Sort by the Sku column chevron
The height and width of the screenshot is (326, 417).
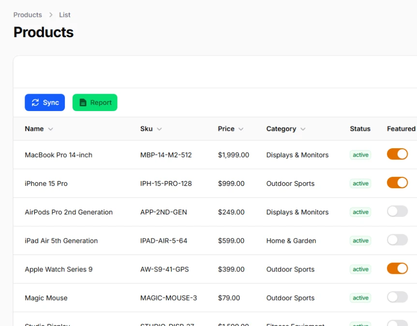coord(159,129)
